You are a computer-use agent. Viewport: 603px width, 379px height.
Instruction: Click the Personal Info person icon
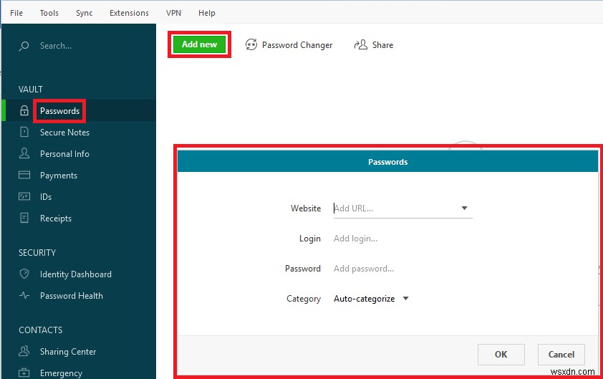[24, 153]
